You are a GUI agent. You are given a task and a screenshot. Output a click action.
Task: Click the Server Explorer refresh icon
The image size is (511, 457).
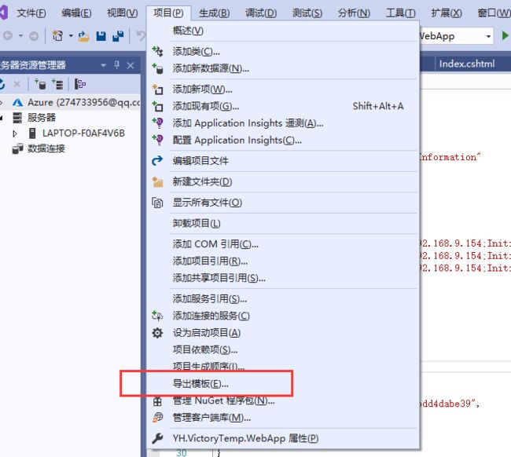point(2,84)
